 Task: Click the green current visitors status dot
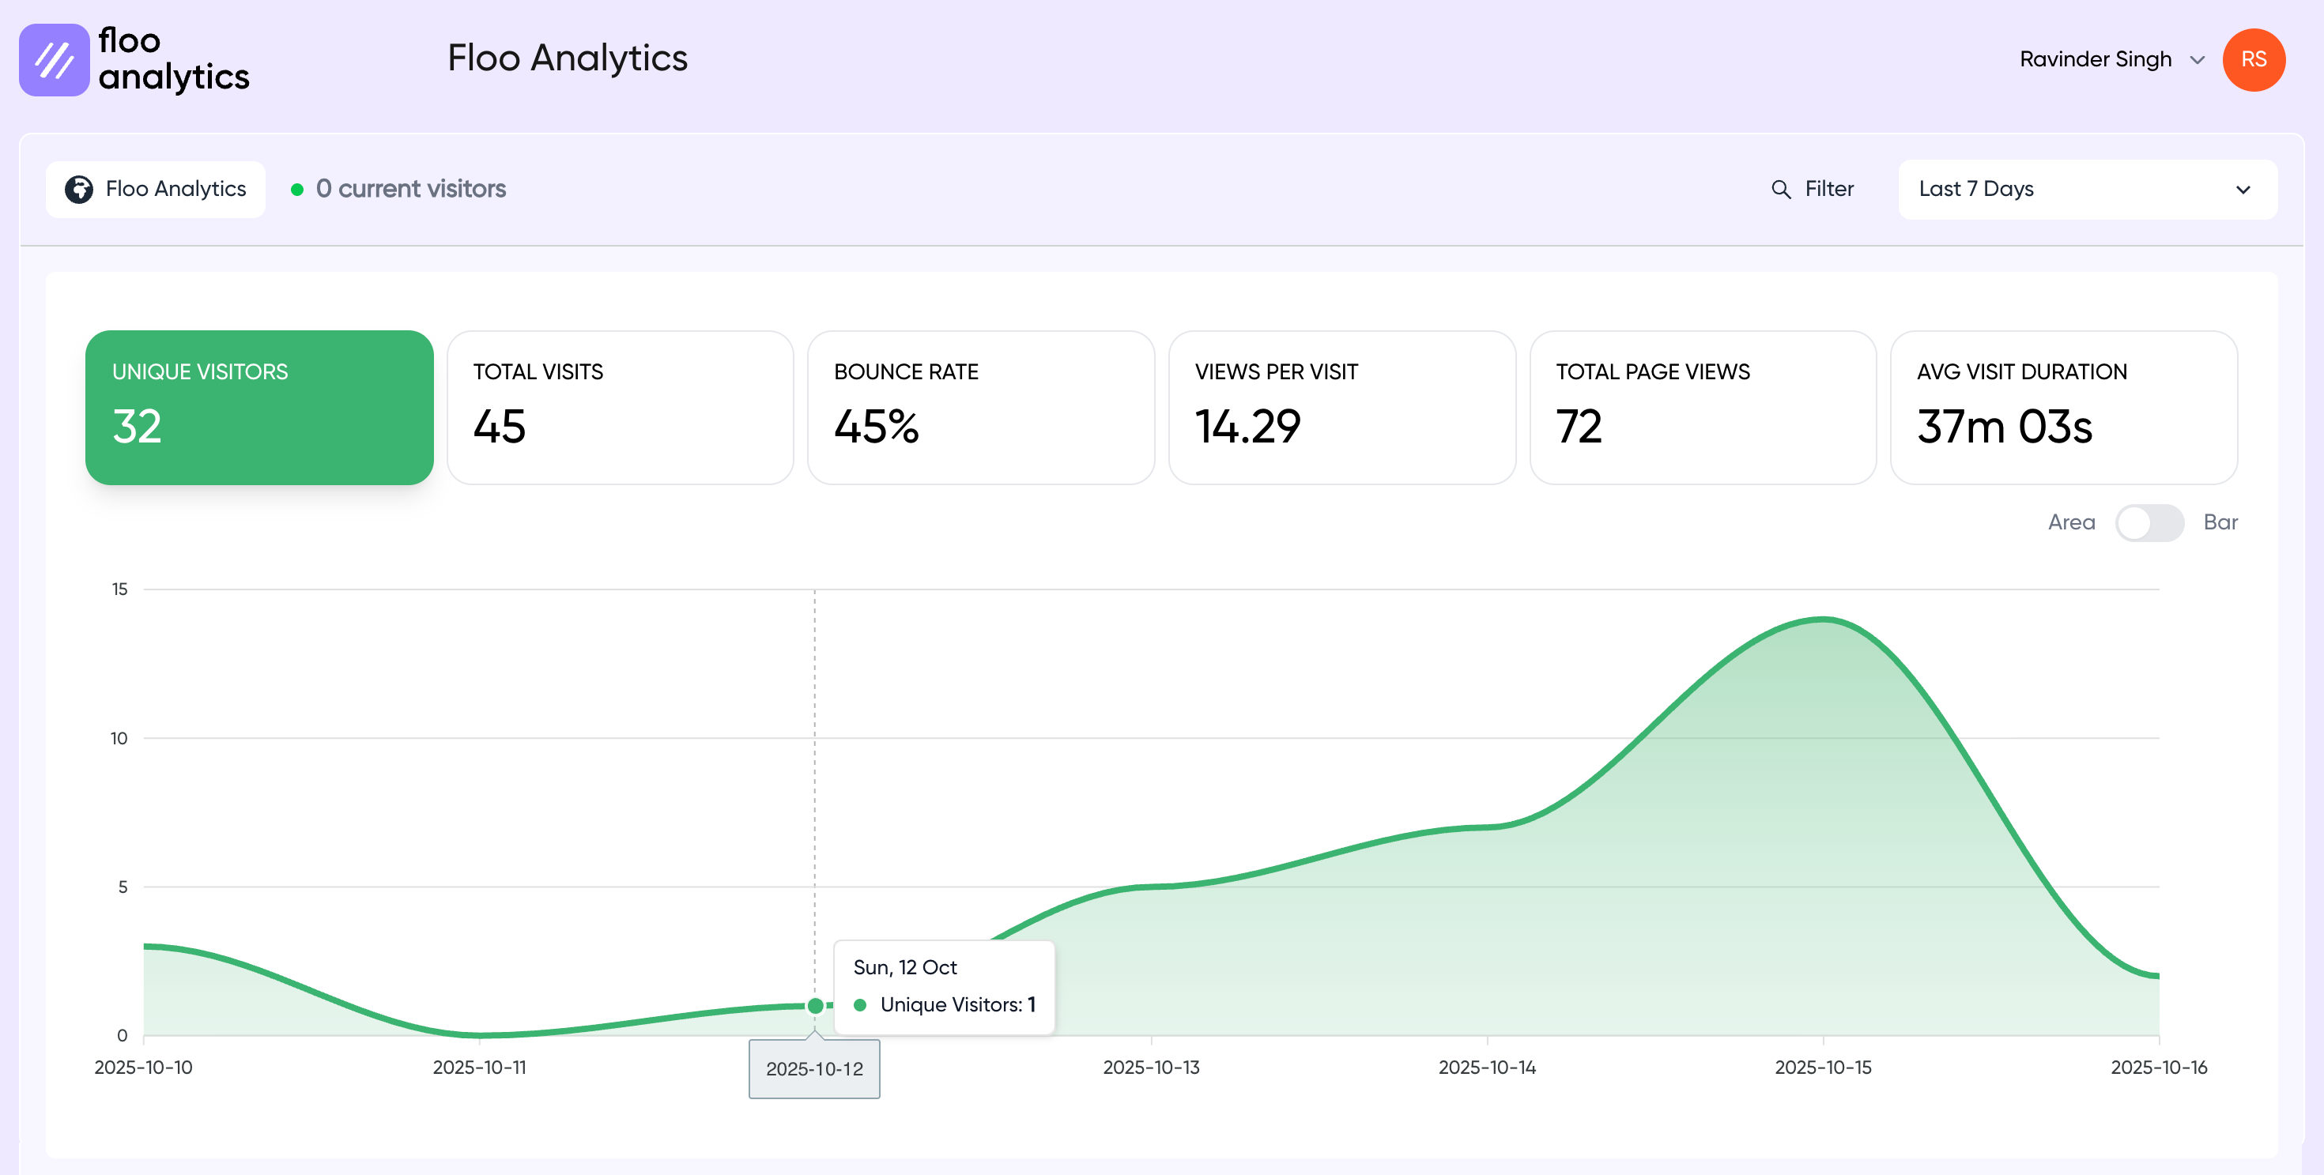click(296, 190)
